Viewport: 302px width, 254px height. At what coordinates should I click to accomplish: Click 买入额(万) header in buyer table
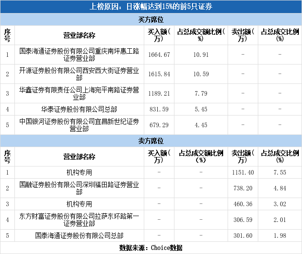tap(159, 35)
